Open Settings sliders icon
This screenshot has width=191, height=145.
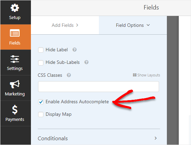(15, 59)
